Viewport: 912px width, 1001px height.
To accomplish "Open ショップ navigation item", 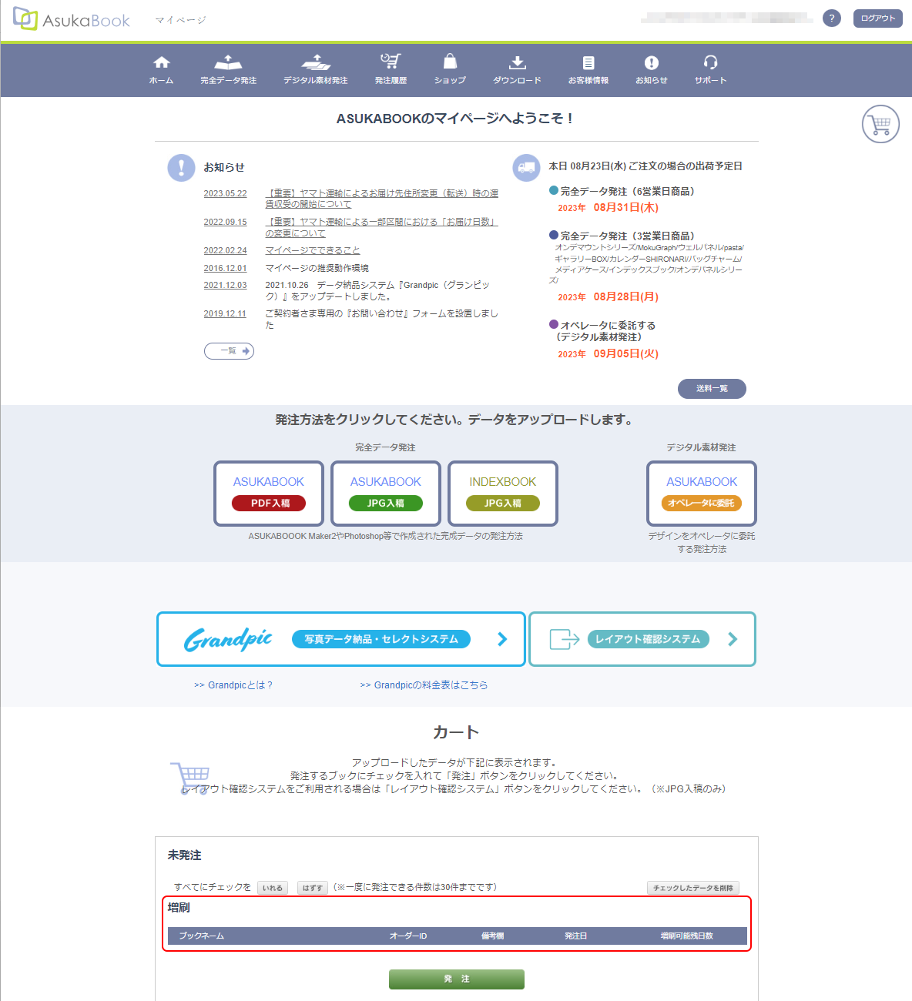I will pyautogui.click(x=450, y=69).
